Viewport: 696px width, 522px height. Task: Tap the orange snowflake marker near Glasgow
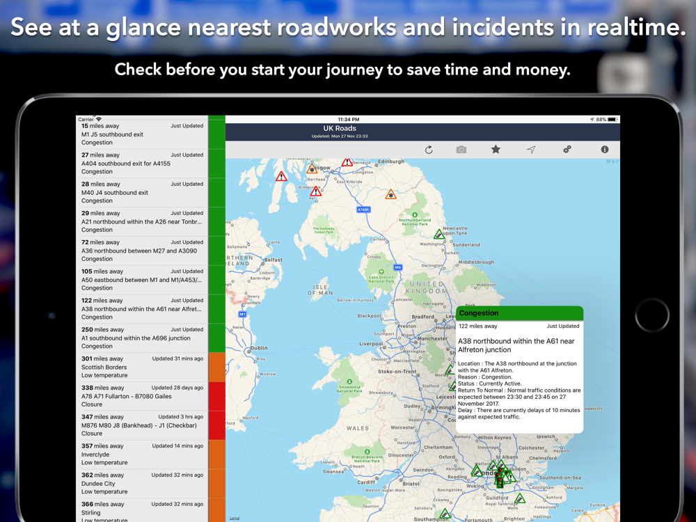pos(312,169)
